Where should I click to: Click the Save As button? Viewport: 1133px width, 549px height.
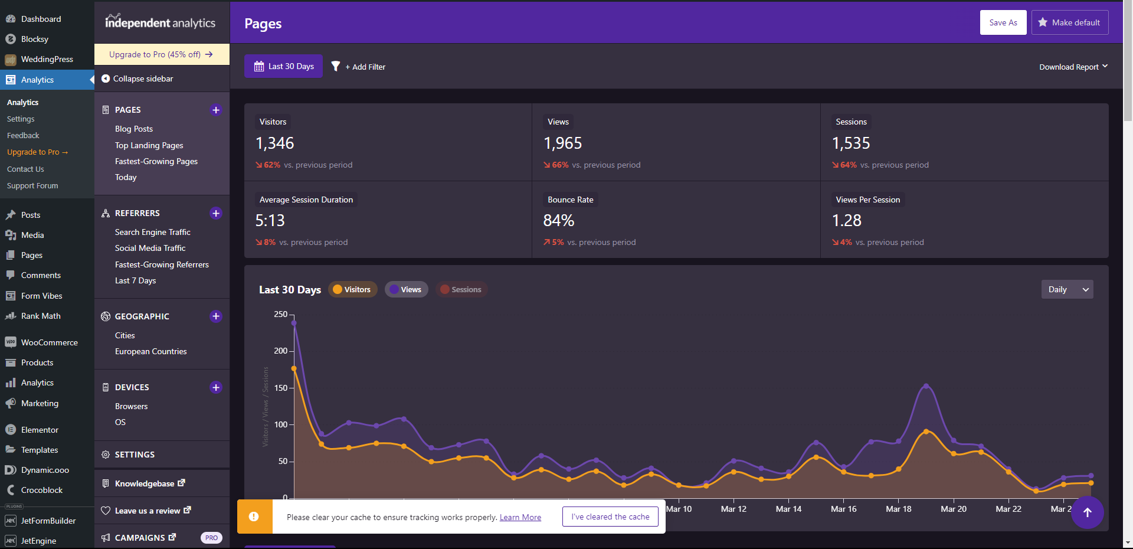pyautogui.click(x=1003, y=22)
